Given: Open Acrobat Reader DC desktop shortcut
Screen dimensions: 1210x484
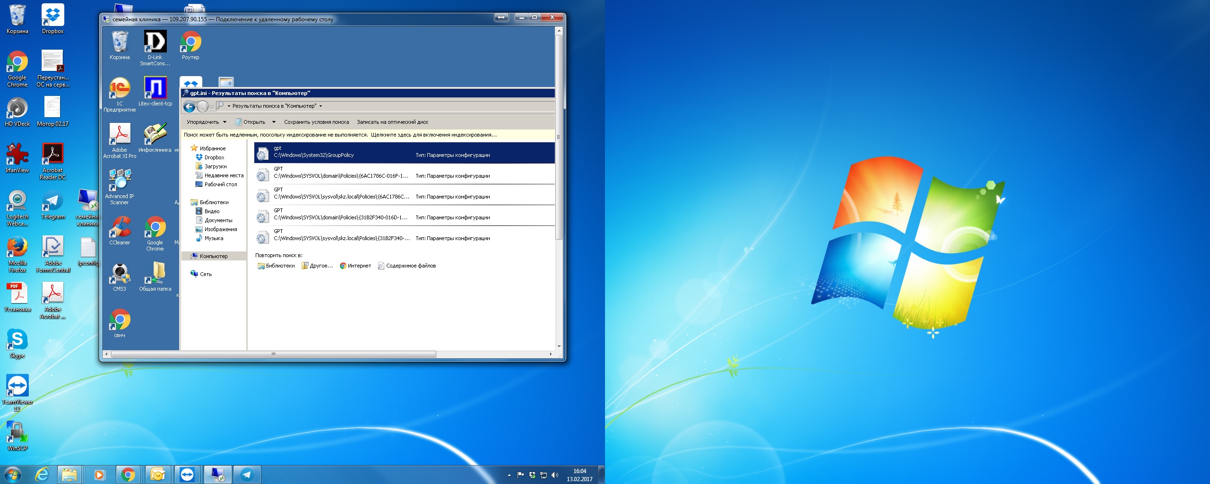Looking at the screenshot, I should [x=52, y=161].
